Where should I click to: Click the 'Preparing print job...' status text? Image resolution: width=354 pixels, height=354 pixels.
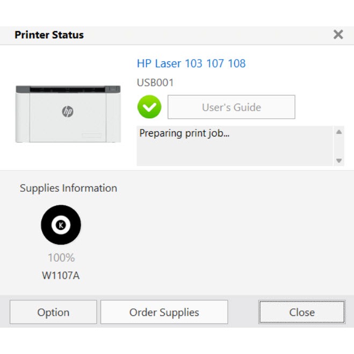click(184, 133)
